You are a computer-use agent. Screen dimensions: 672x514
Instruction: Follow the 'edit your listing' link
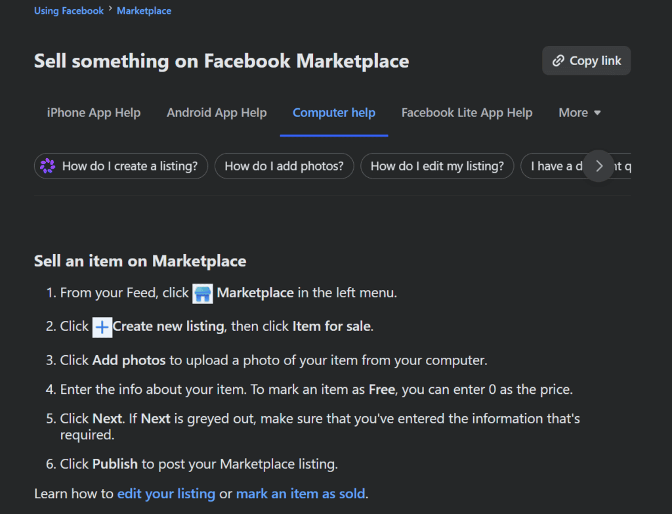pos(166,494)
